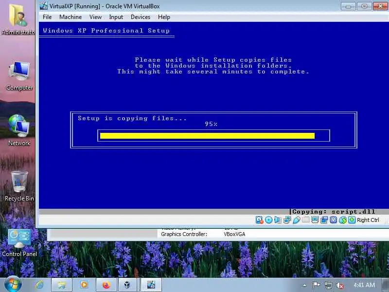Screen dimensions: 389x292
Task: Open the Machine menu
Action: (x=71, y=17)
